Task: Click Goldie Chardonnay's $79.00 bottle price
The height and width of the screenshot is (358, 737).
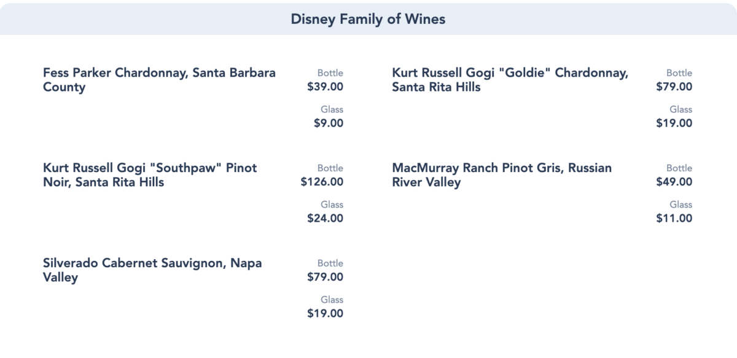Action: pyautogui.click(x=674, y=87)
